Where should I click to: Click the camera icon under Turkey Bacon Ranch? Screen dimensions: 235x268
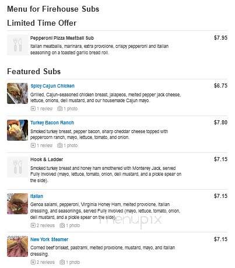59,145
